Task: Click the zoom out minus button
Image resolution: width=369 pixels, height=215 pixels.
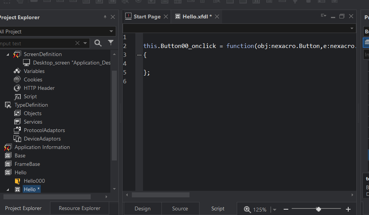Action: [x=286, y=209]
